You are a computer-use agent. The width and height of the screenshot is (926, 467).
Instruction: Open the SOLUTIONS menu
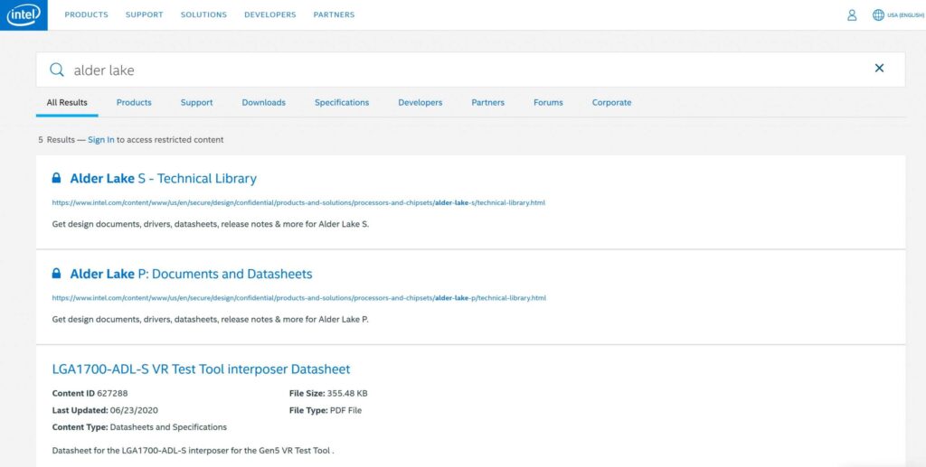pos(203,14)
